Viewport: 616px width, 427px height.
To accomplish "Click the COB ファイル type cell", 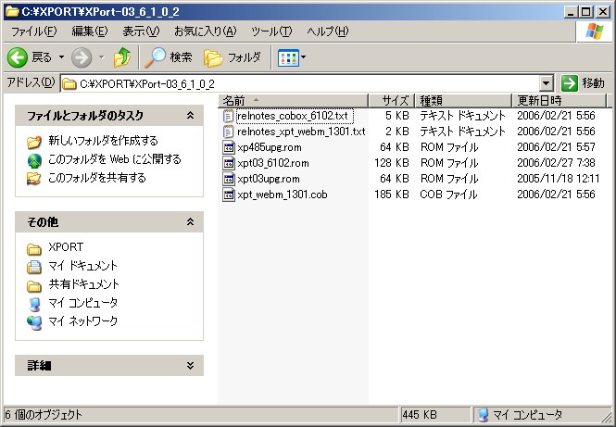I will coord(448,195).
